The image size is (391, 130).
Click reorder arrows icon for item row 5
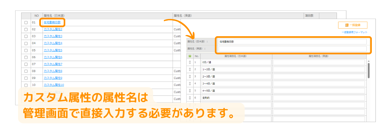click(190, 91)
